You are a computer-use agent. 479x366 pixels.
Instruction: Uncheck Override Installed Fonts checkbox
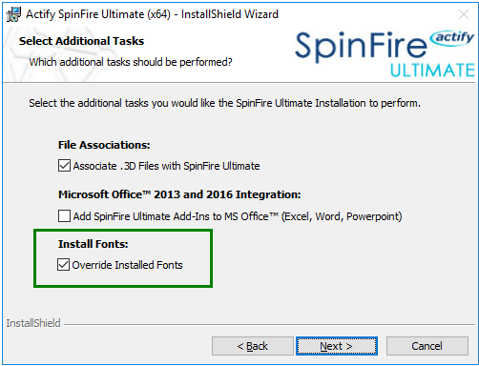[63, 265]
